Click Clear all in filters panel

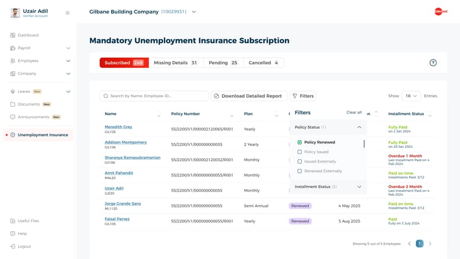(354, 112)
